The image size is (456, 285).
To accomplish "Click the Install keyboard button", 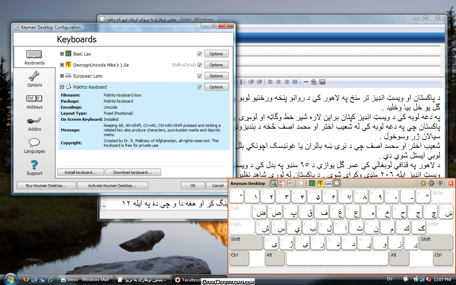I will 81,172.
